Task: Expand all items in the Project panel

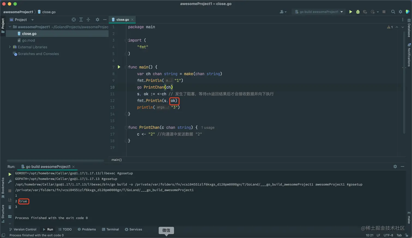Action: 81,20
